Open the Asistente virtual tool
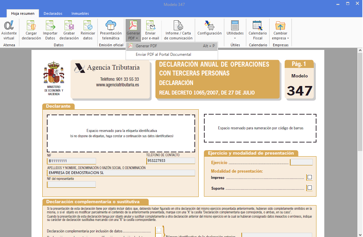The width and height of the screenshot is (363, 237). (x=9, y=30)
